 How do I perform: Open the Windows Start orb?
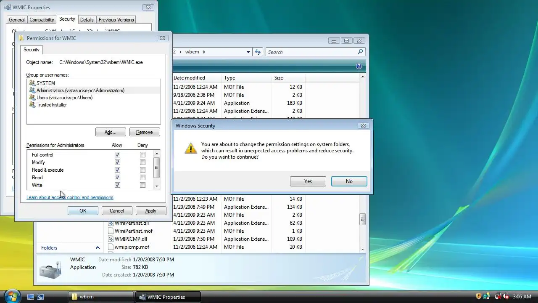coord(11,296)
